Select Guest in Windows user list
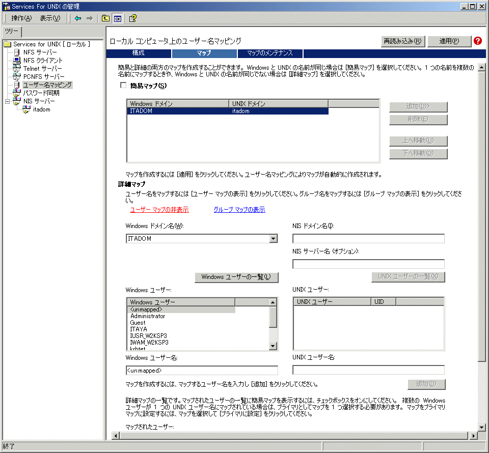 click(x=138, y=323)
